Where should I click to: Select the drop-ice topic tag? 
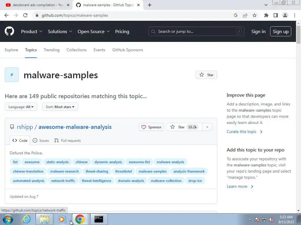195,180
